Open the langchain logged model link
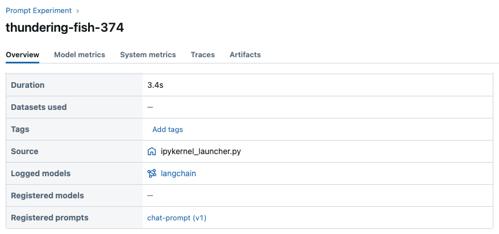 click(178, 173)
